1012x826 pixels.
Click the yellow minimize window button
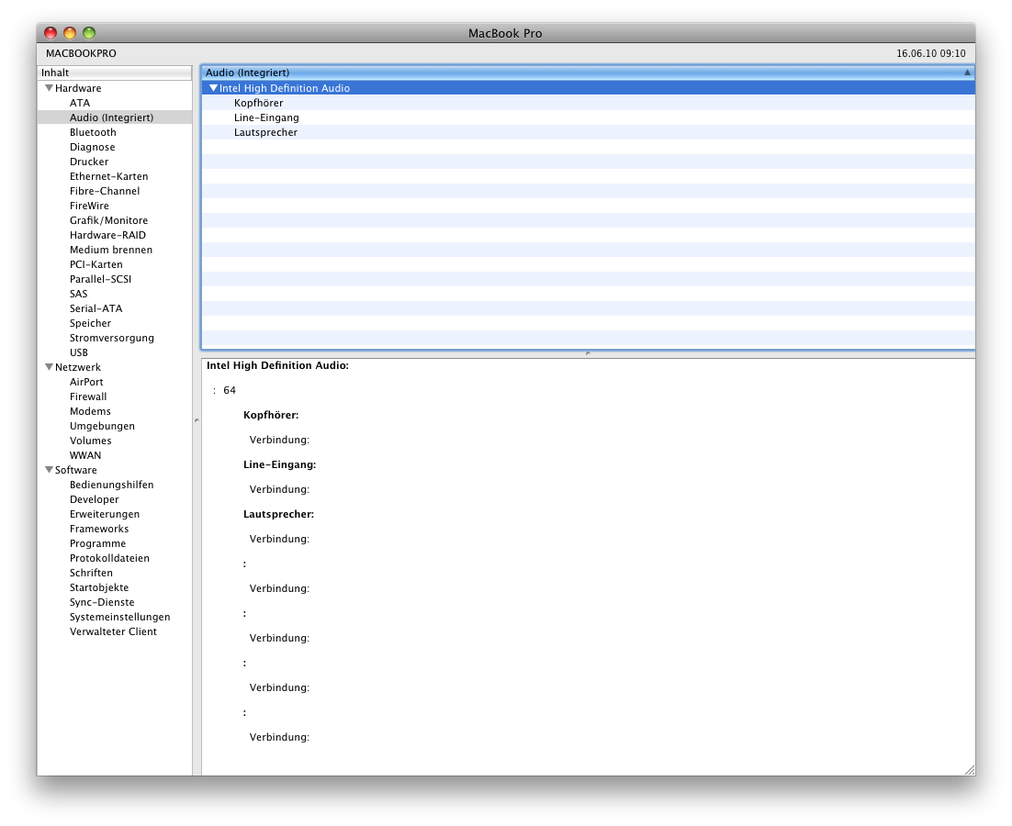70,33
